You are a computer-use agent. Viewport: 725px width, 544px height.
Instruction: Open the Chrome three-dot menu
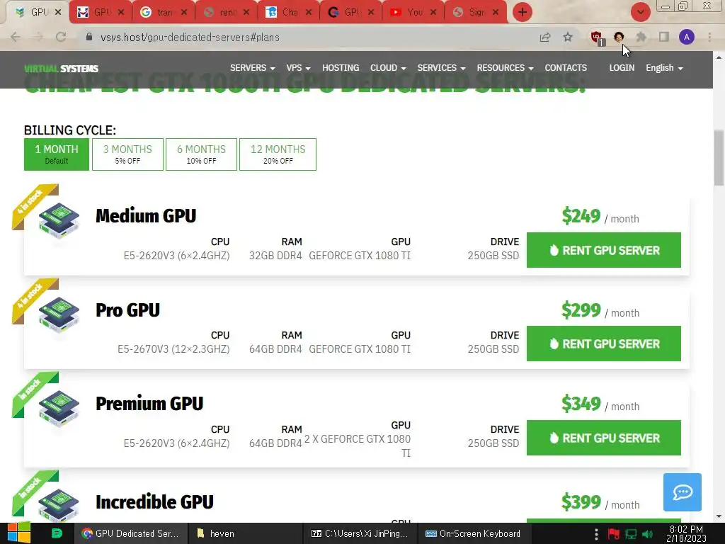click(x=709, y=37)
